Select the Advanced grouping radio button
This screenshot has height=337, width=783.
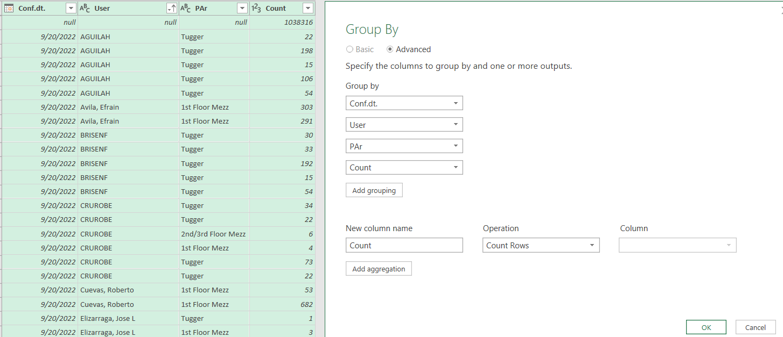click(x=390, y=49)
